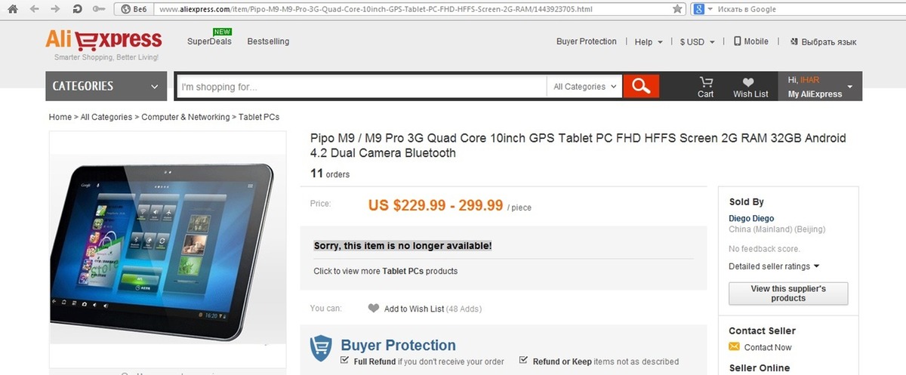This screenshot has height=375, width=906.
Task: Click Add to Wish List link
Action: tap(414, 309)
